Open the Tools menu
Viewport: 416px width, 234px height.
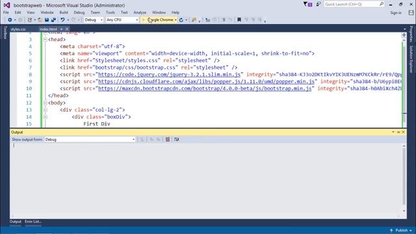(110, 12)
